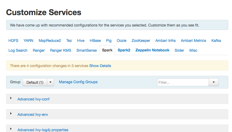Select the Ambari Metrics tab
Screen dimensions: 232x132
coord(193,41)
